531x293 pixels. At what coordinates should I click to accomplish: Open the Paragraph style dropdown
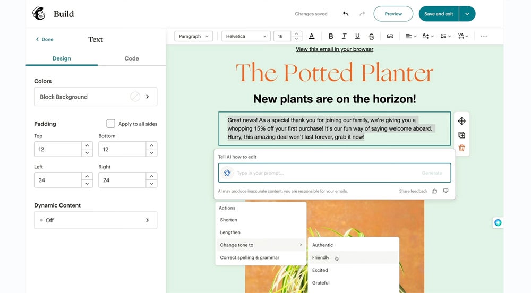point(193,36)
